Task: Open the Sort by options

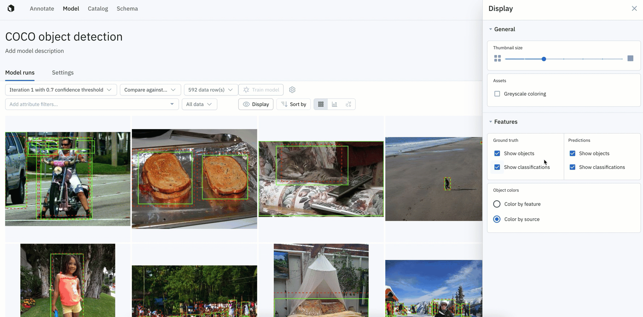Action: pyautogui.click(x=294, y=104)
